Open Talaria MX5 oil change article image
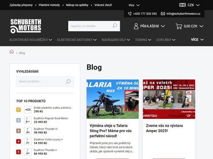Image resolution: width=213 pixels, height=159 pixels. tap(113, 99)
